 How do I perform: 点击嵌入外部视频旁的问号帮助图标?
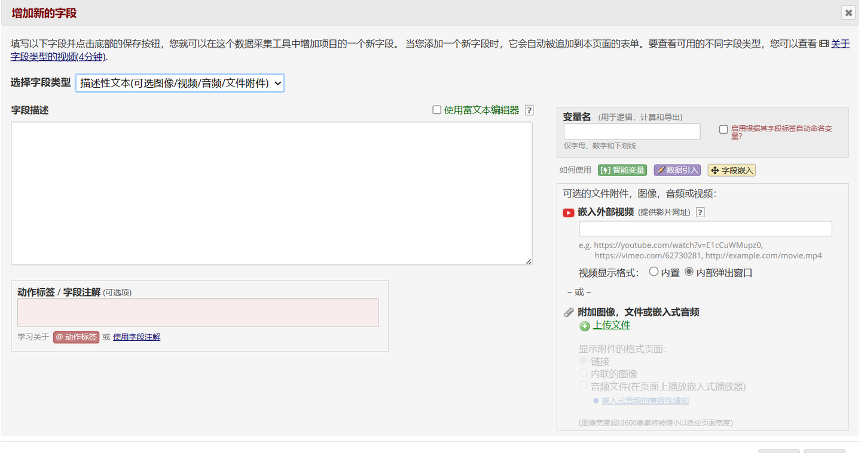point(700,212)
